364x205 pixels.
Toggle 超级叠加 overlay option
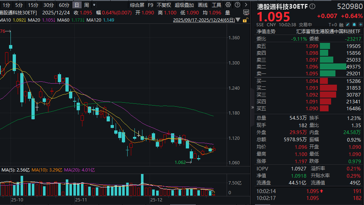tap(184, 5)
